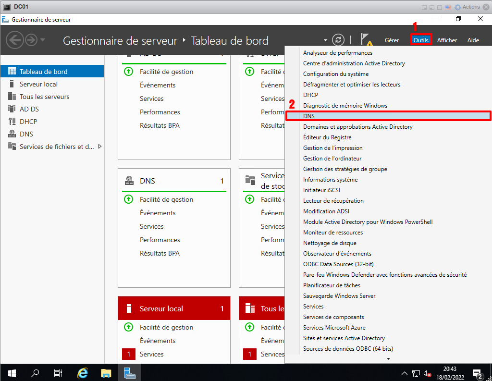Open the Action Center notification icon
The width and height of the screenshot is (492, 381).
(x=477, y=373)
